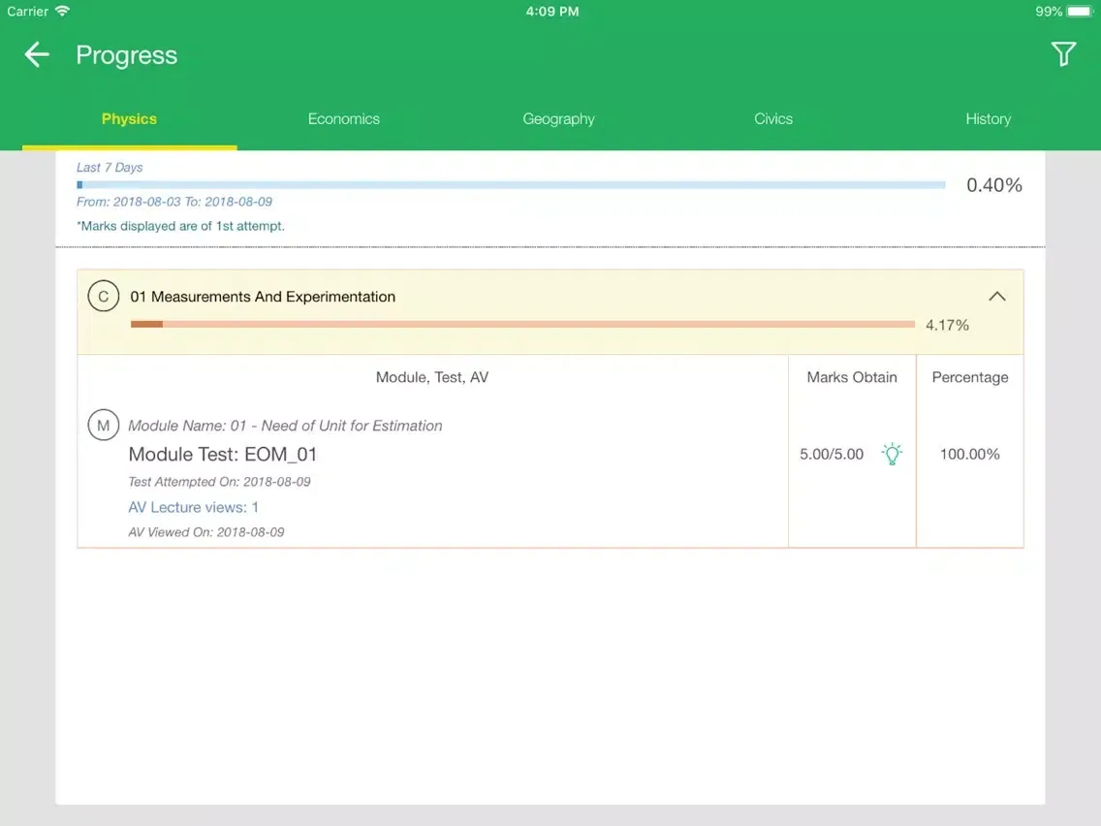This screenshot has width=1101, height=826.
Task: Select the Civics tab
Action: (772, 118)
